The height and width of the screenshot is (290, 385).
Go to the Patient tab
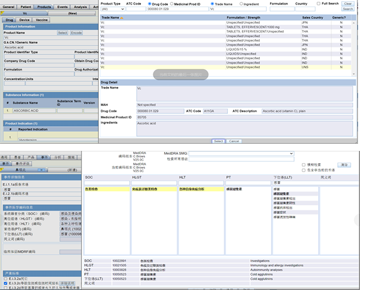pos(26,7)
